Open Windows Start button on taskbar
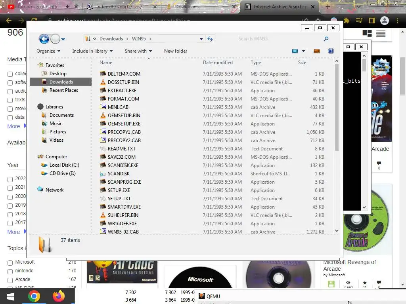Screen dimensions: 406x304 pyautogui.click(x=11, y=296)
